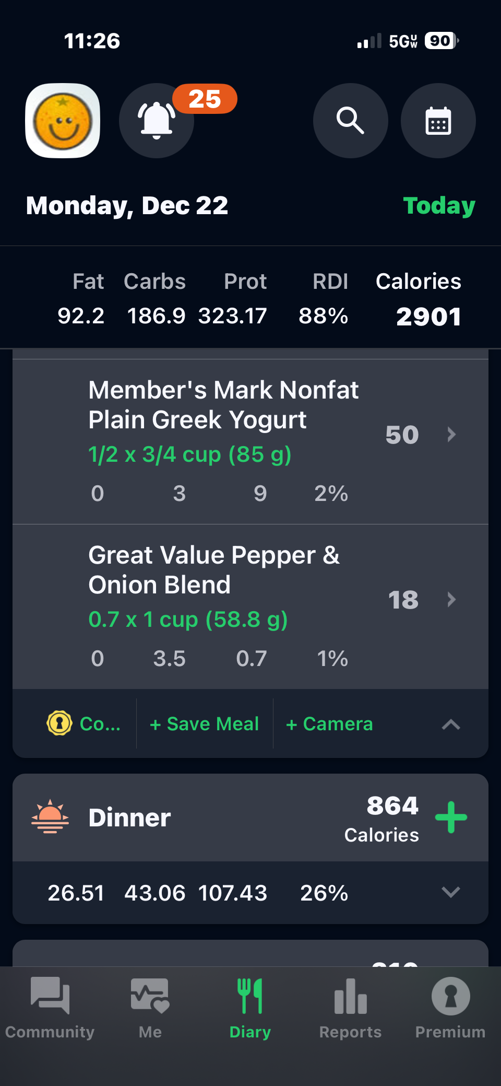The width and height of the screenshot is (501, 1086).
Task: Tap the gold premium keyhole Co... icon
Action: [59, 723]
